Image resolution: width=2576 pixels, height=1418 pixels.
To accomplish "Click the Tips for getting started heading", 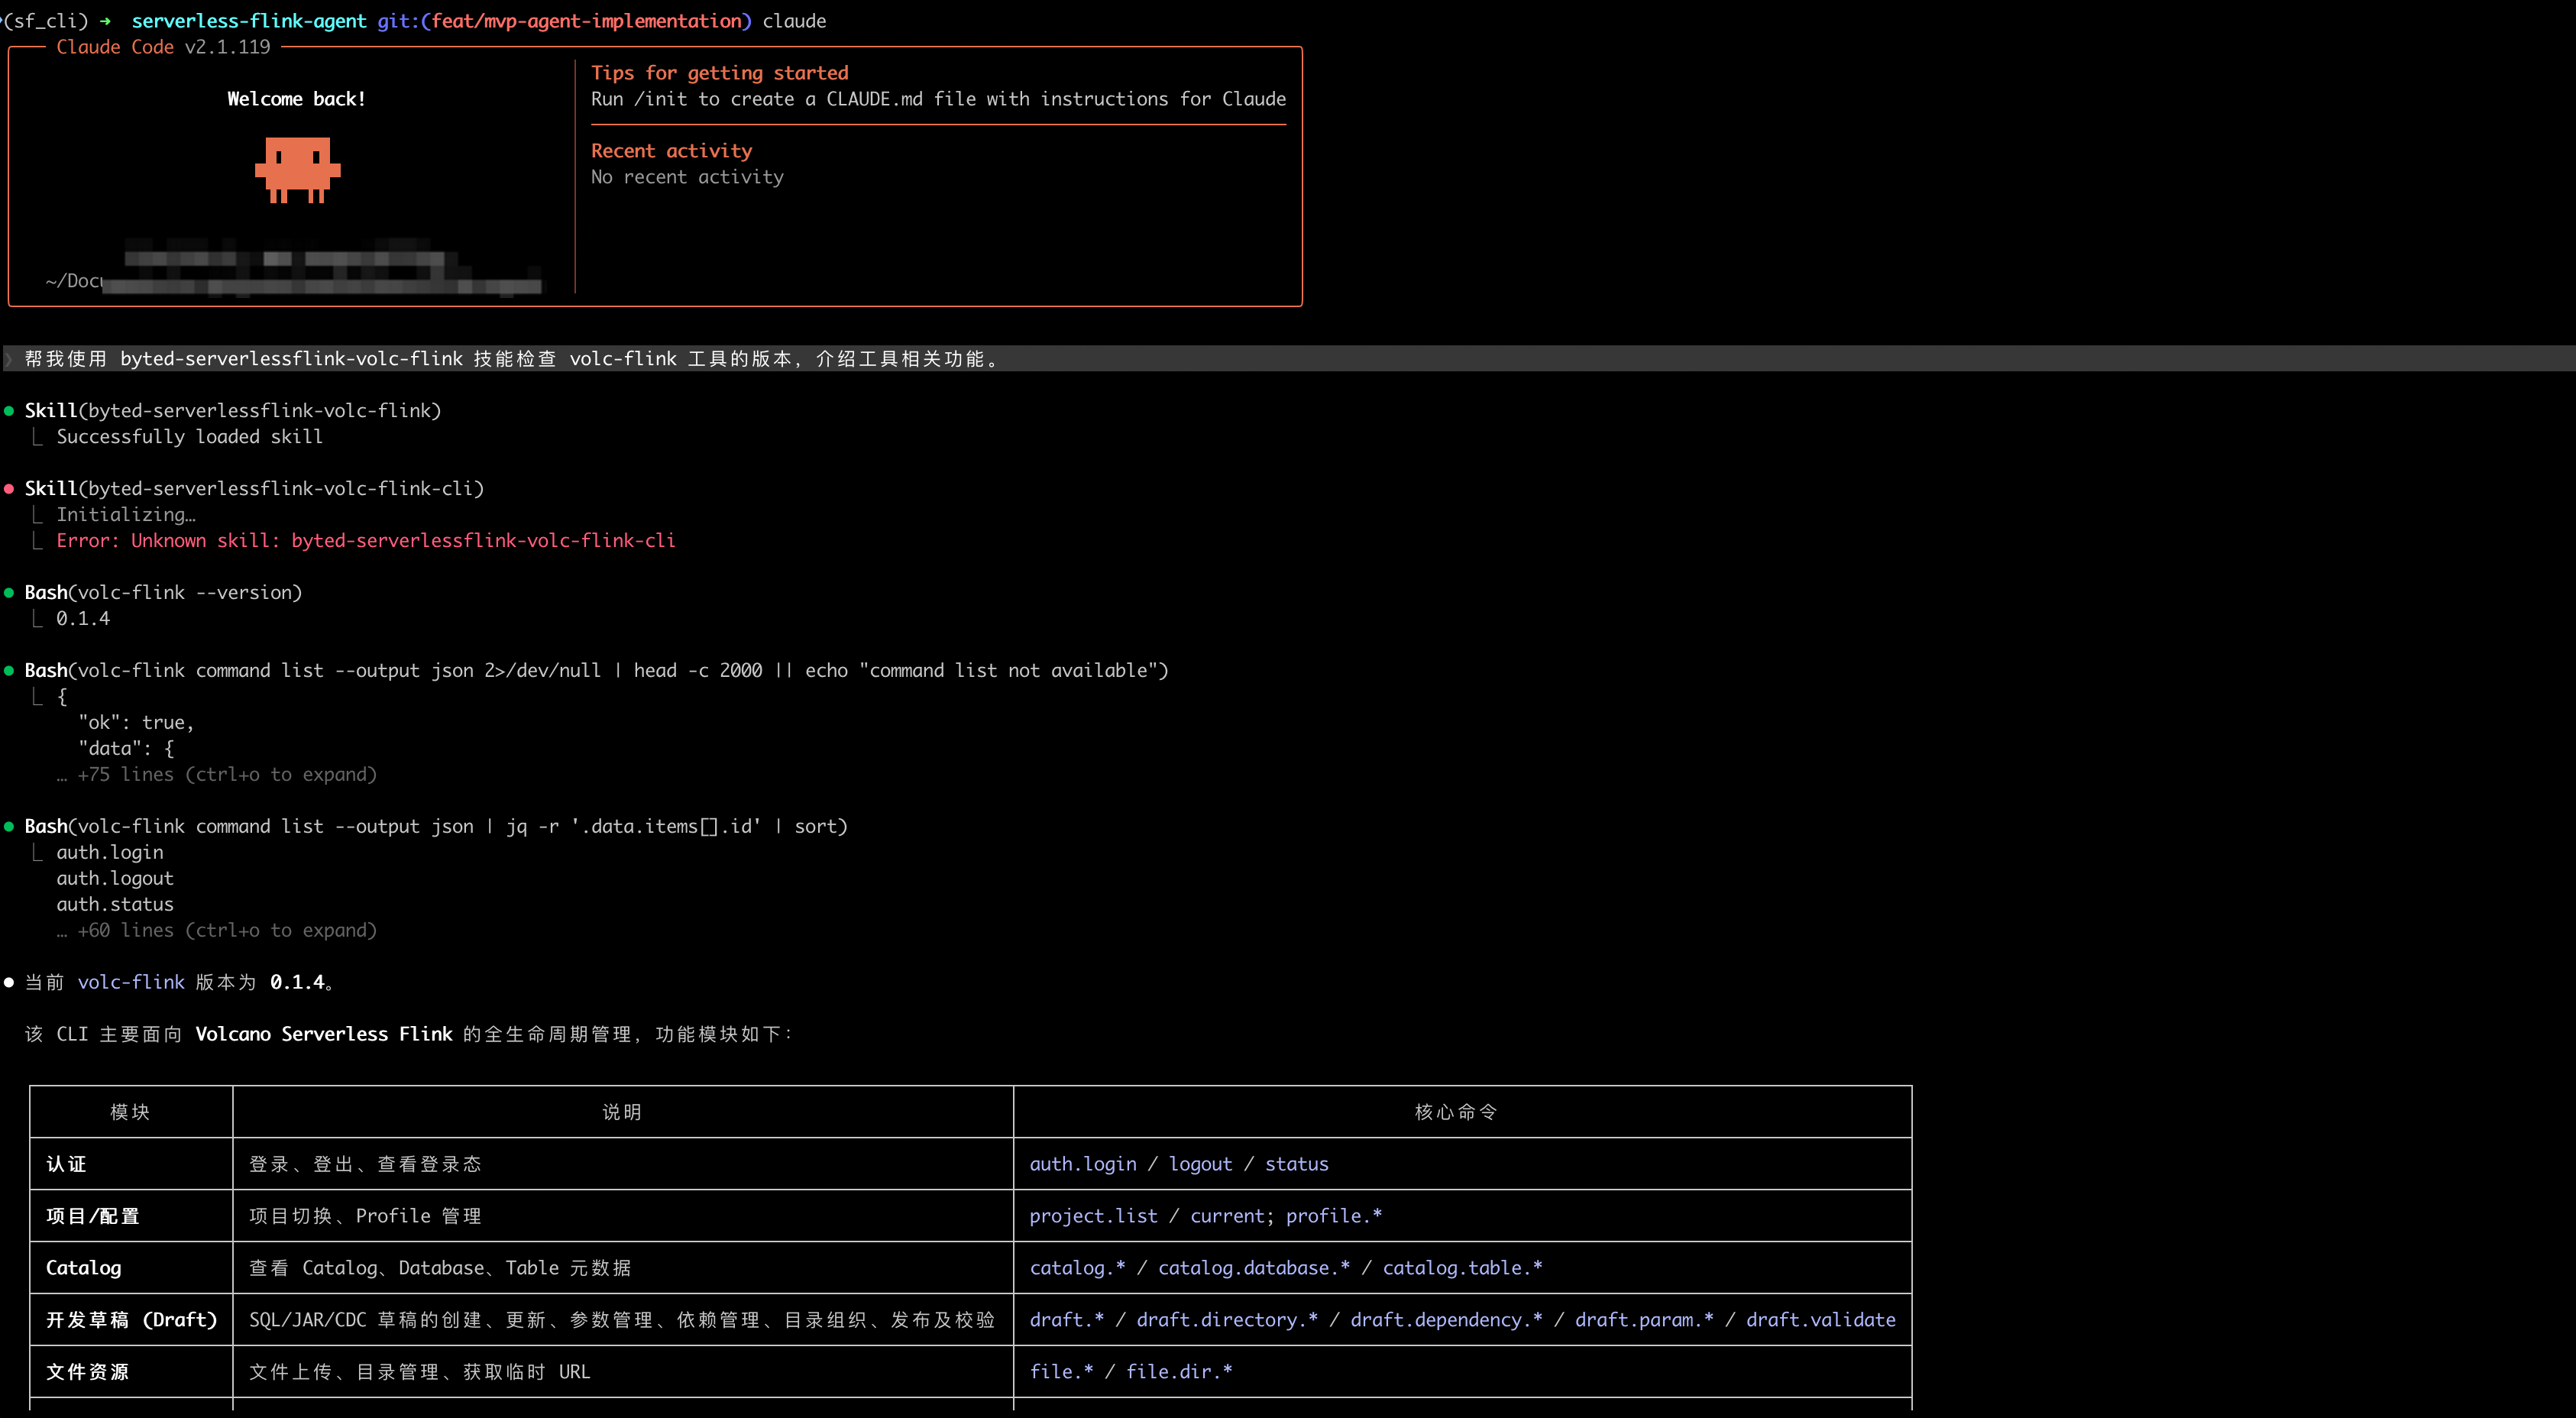I will click(x=719, y=73).
